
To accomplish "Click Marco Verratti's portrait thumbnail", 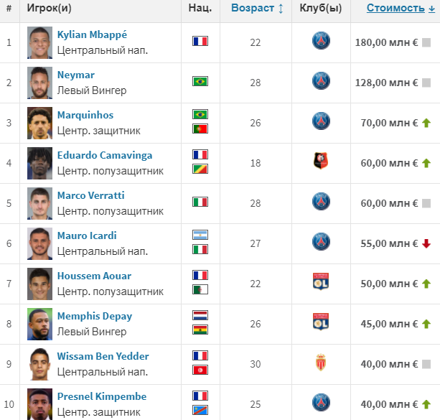I will click(40, 204).
